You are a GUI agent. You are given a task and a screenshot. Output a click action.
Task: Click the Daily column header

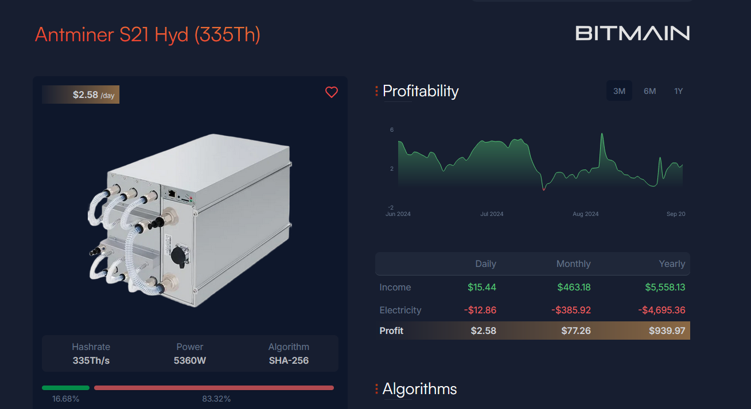(485, 264)
